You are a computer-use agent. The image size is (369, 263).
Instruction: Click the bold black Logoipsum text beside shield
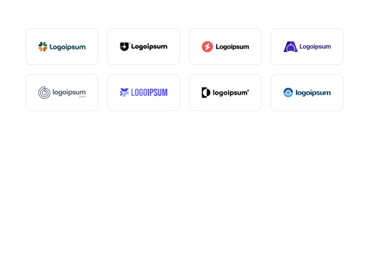(149, 47)
